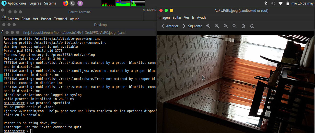315x133 pixels.
Task: Go to Siguiente image
Action: pyautogui.click(x=192, y=26)
